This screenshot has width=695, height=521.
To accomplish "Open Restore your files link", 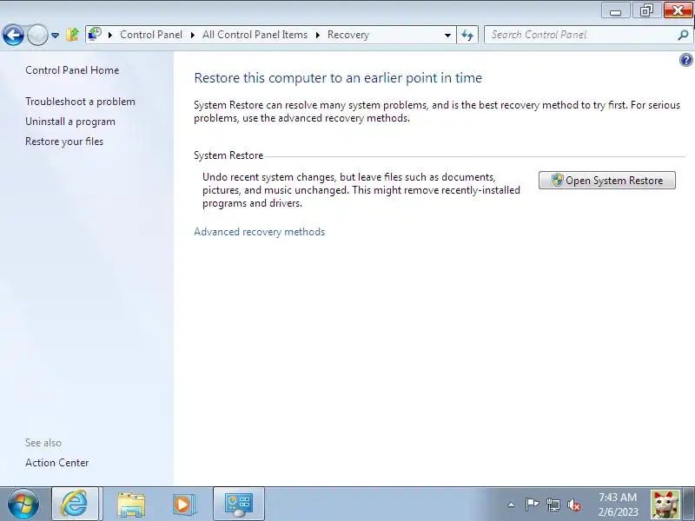I will pos(64,142).
